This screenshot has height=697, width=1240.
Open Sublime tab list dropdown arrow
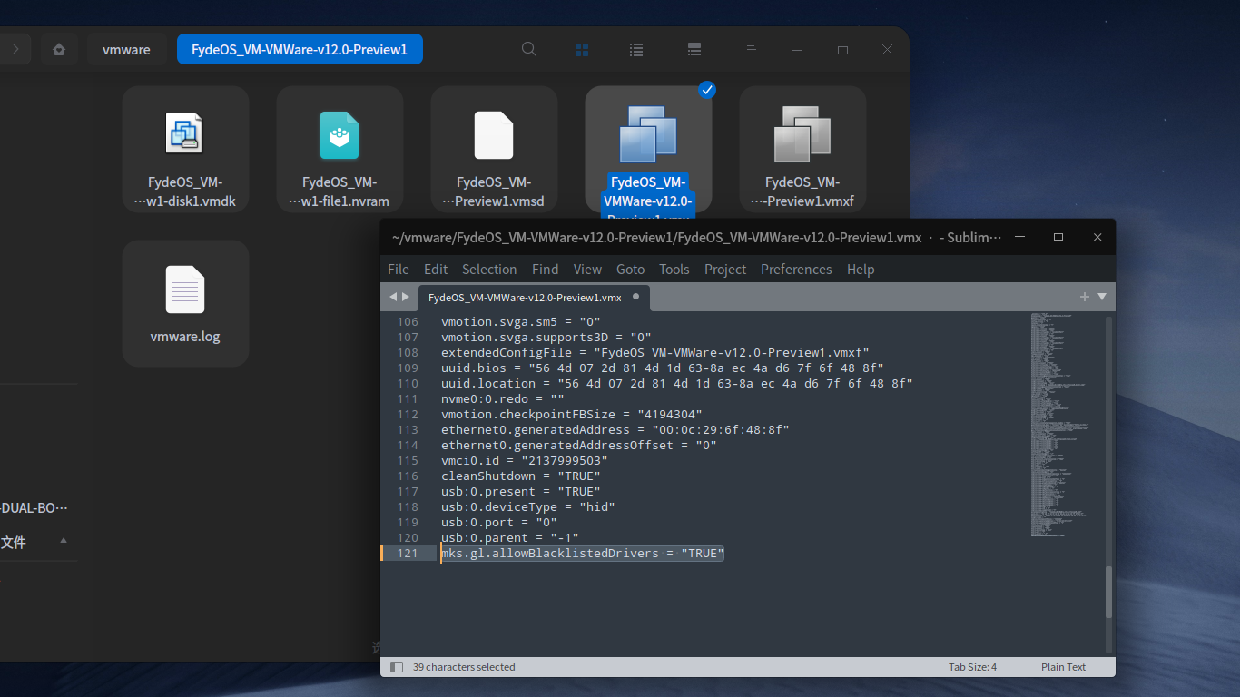tap(1102, 297)
